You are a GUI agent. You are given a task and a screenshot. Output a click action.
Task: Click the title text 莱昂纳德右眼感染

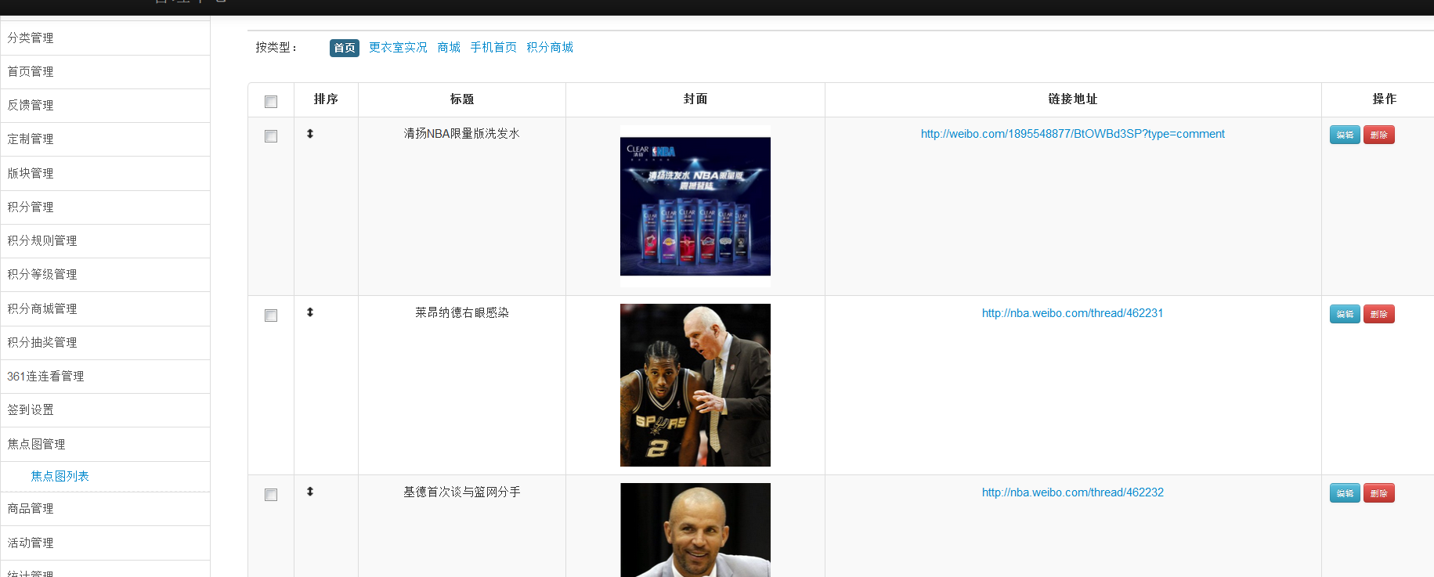(x=462, y=312)
